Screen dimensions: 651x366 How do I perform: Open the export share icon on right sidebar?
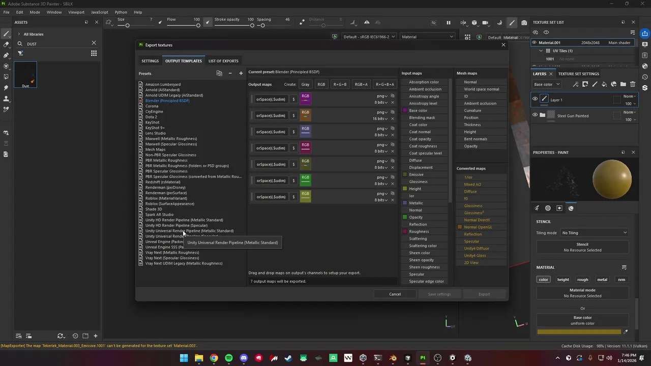[x=645, y=34]
